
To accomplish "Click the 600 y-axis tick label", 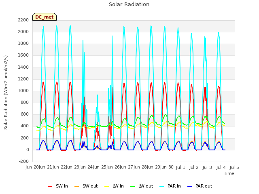I will pyautogui.click(x=25, y=114).
